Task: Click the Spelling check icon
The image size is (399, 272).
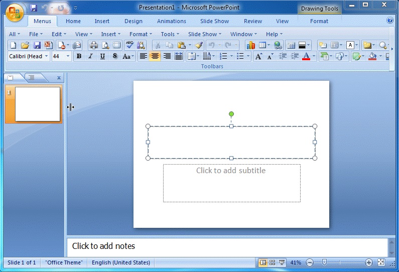Action: [x=129, y=45]
